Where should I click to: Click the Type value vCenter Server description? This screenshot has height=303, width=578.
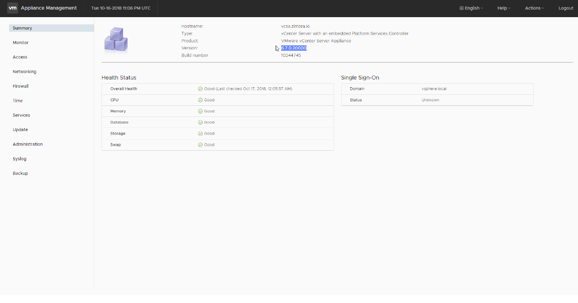point(345,34)
